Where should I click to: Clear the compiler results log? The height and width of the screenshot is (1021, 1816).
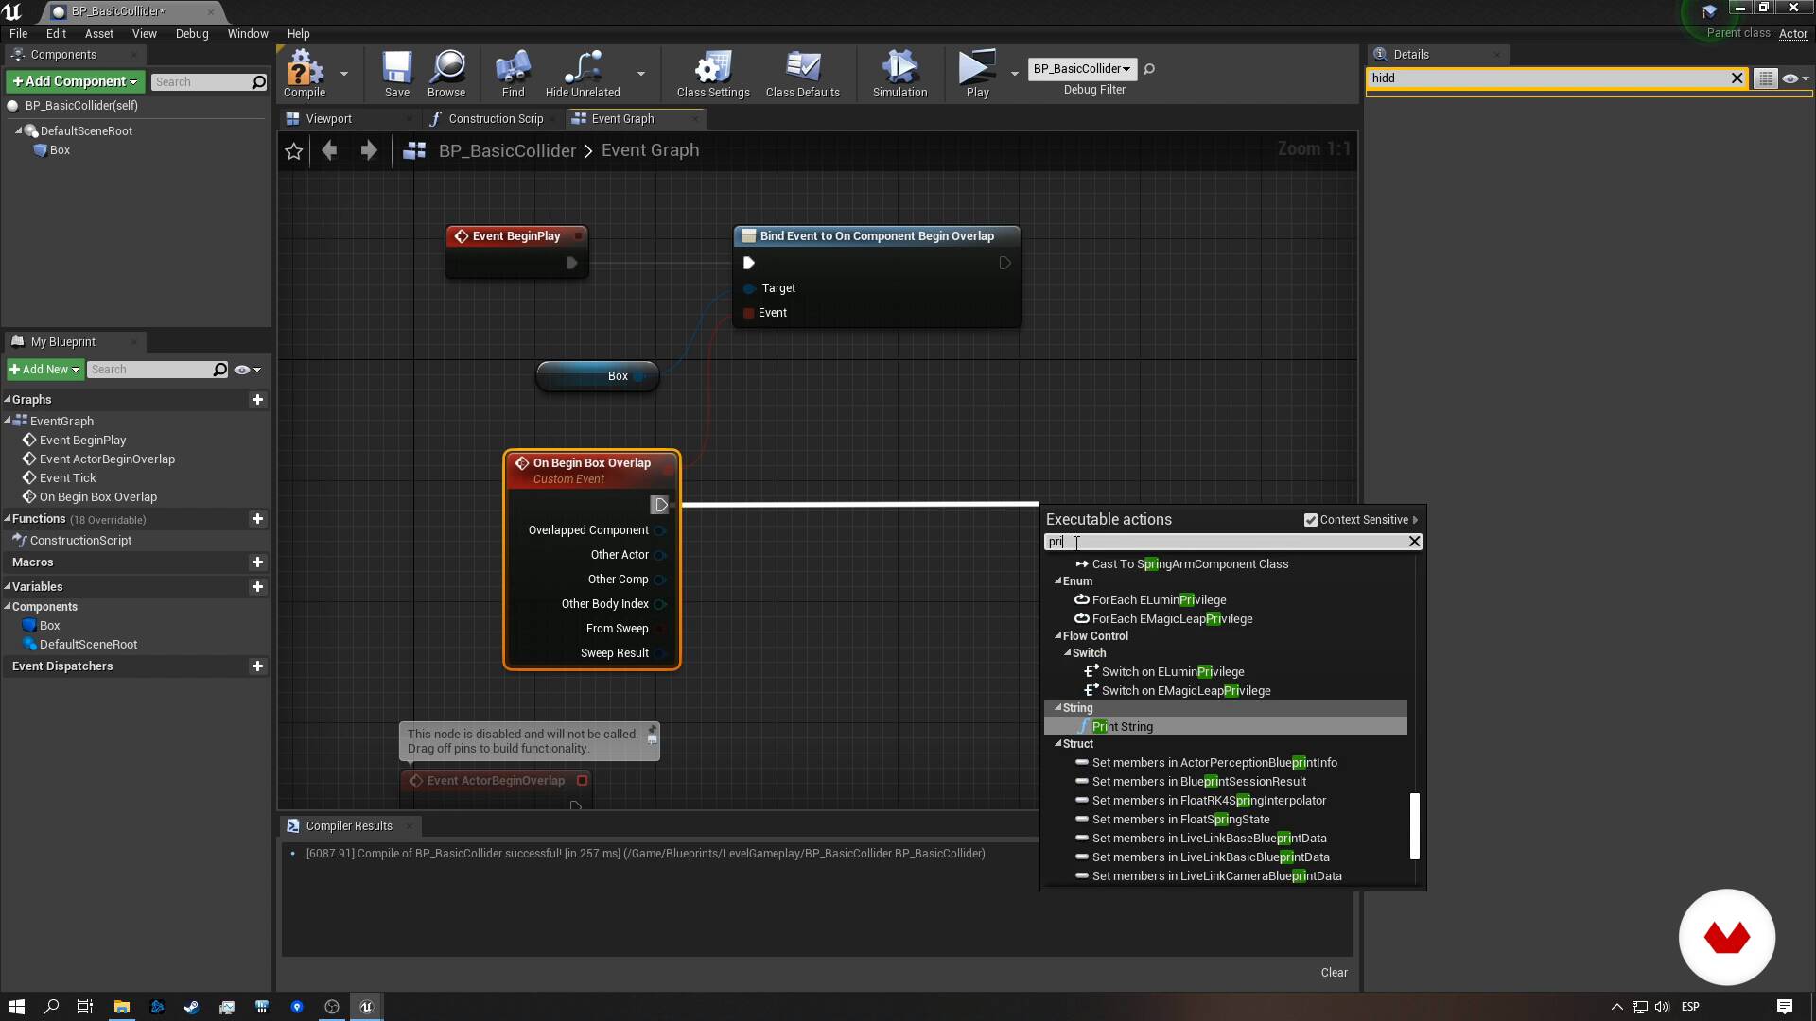[x=1334, y=973]
